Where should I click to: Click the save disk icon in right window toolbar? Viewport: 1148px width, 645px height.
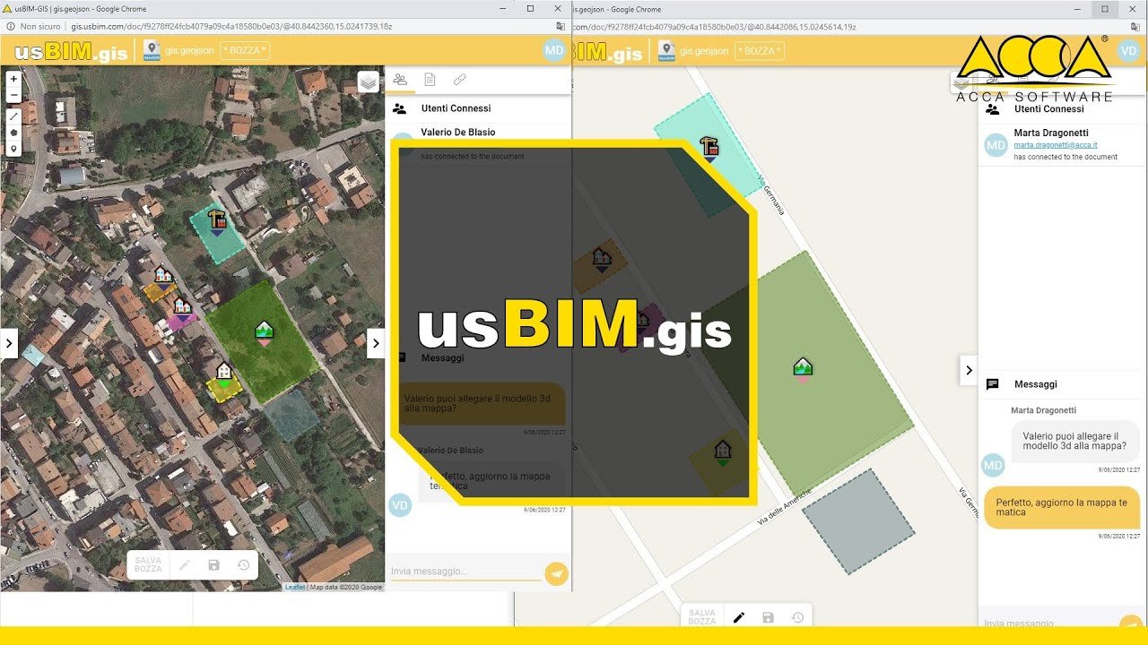[769, 617]
